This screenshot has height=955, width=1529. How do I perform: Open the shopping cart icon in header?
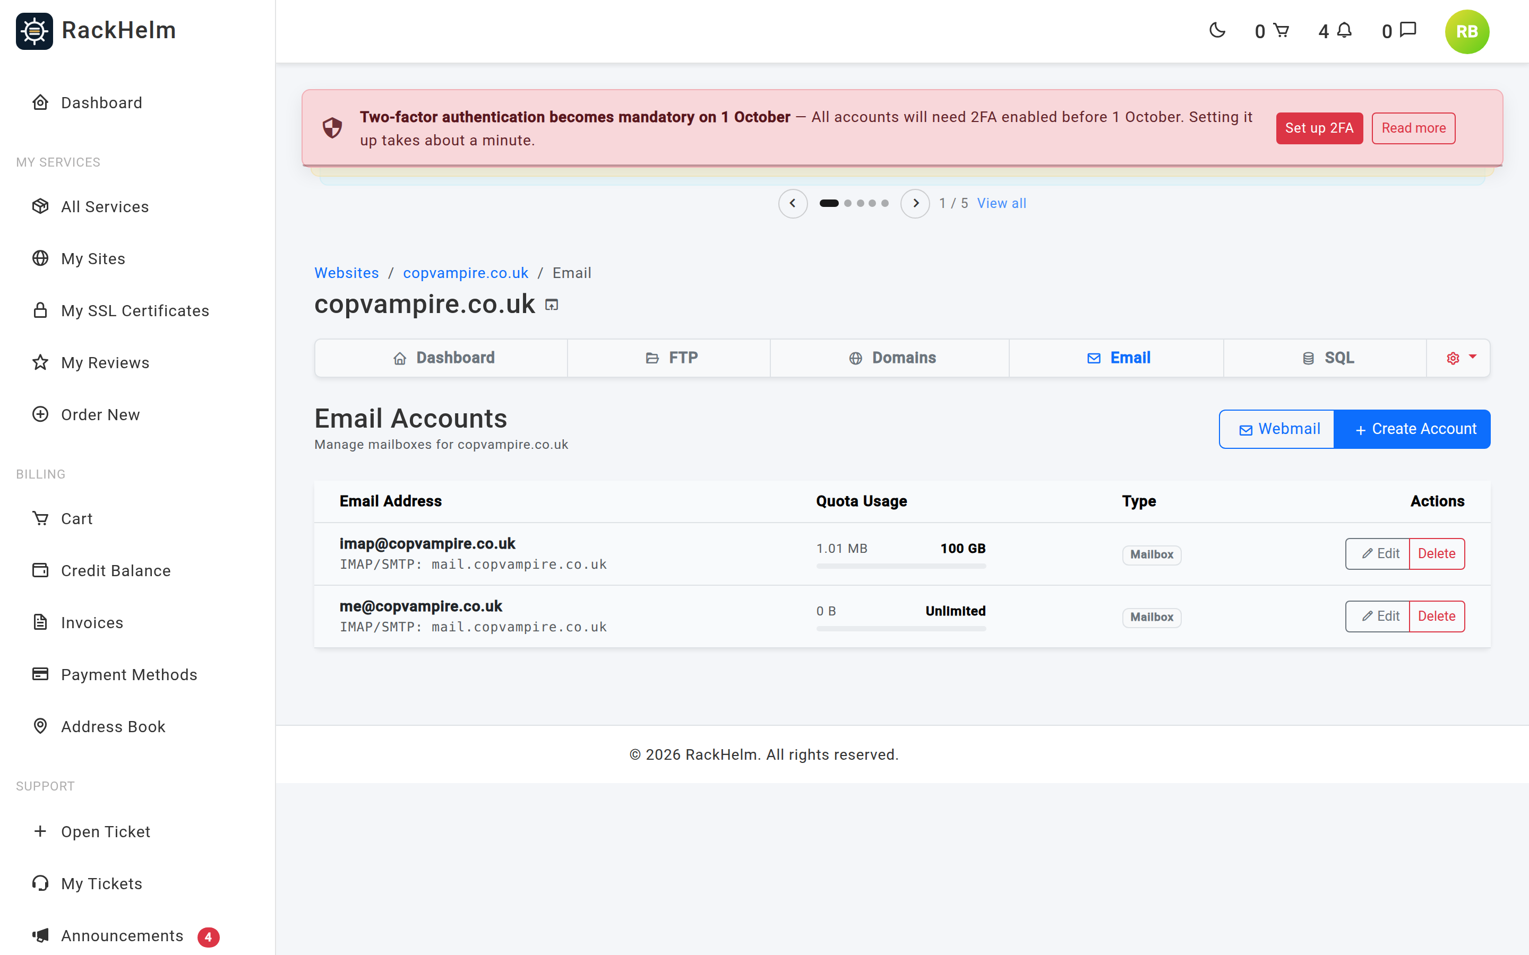pyautogui.click(x=1281, y=30)
